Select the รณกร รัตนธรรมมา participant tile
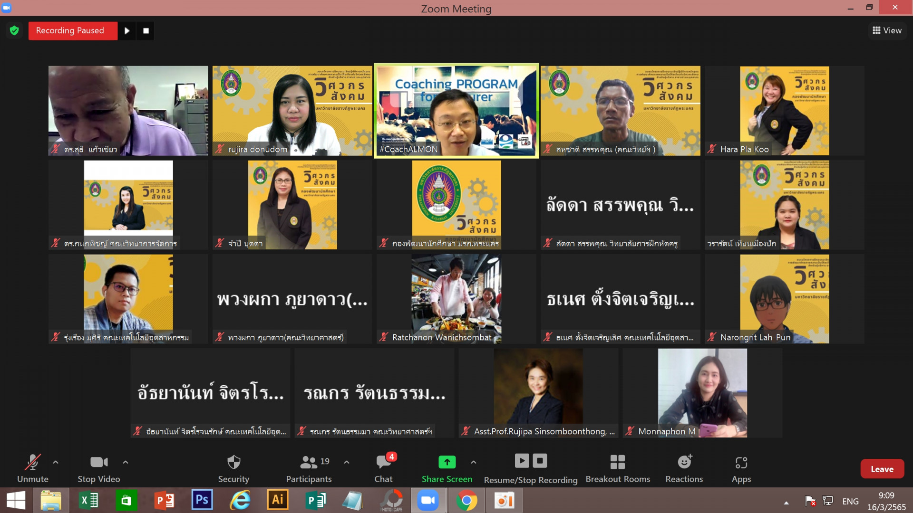 (x=374, y=393)
